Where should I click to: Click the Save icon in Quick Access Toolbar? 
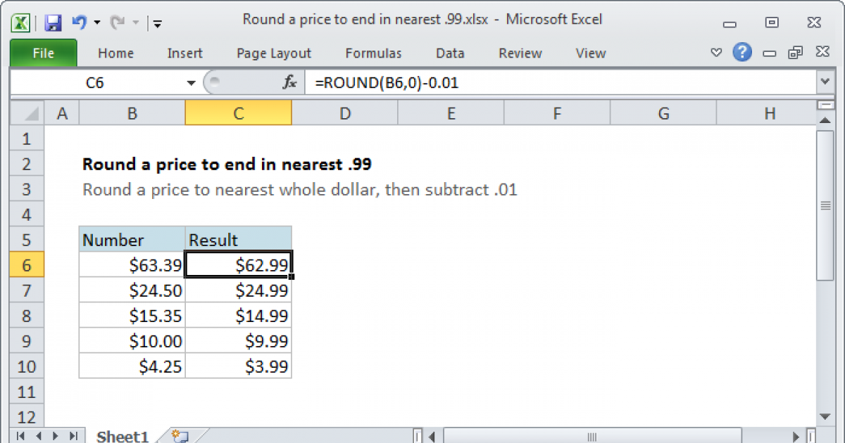point(53,23)
